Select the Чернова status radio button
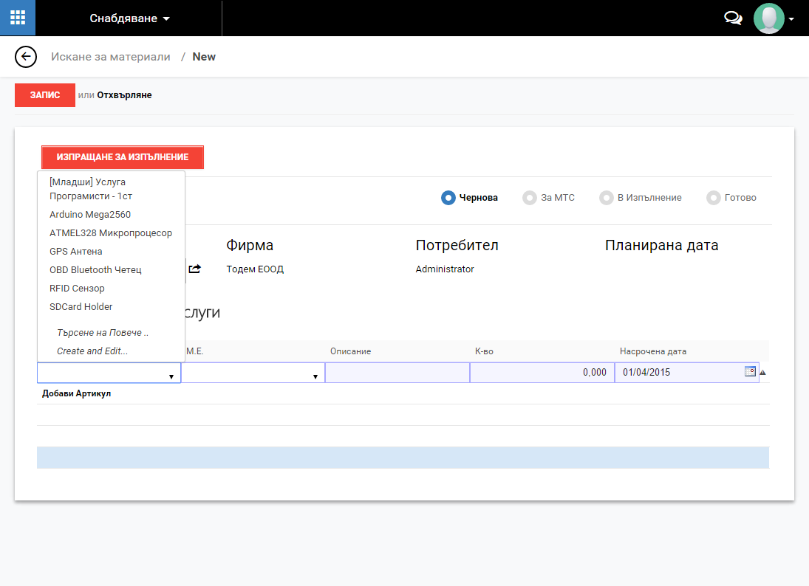809x586 pixels. tap(448, 198)
